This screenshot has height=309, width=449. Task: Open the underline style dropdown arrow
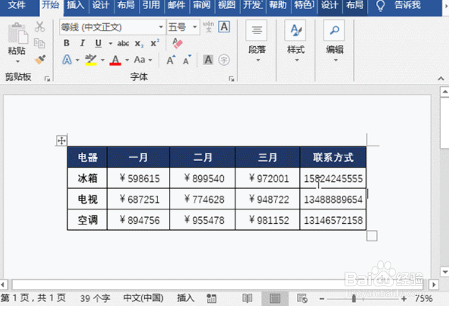pos(110,44)
